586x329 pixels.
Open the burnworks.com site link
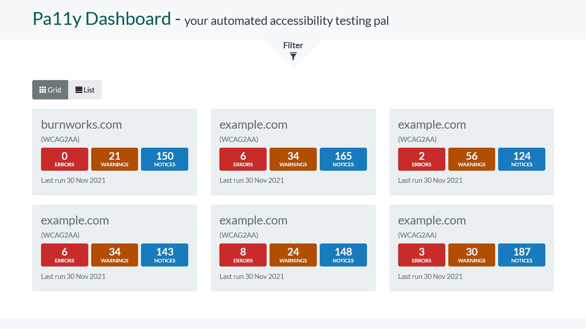81,125
